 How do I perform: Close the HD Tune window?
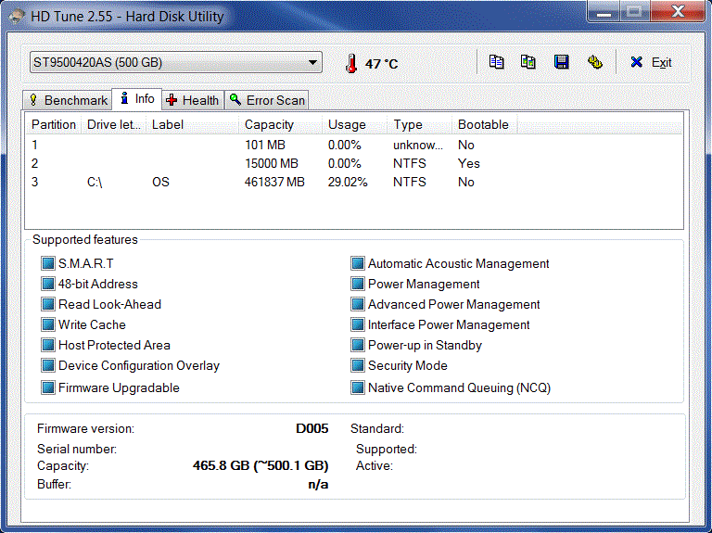pos(678,11)
